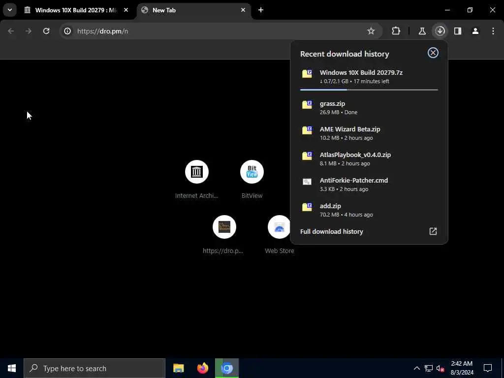The height and width of the screenshot is (378, 504).
Task: Close the Windows 10X Build 20279 tab
Action: [126, 10]
